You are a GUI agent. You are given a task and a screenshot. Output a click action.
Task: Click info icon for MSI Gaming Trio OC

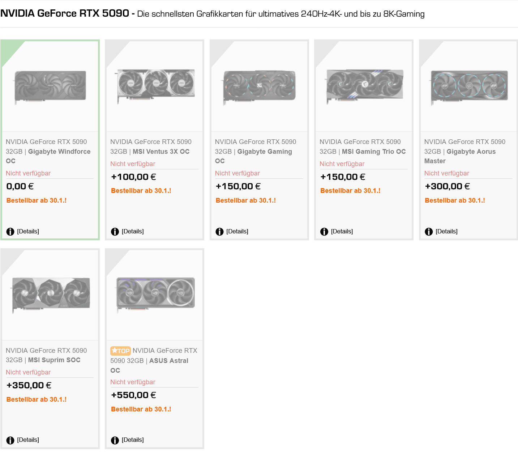(324, 232)
